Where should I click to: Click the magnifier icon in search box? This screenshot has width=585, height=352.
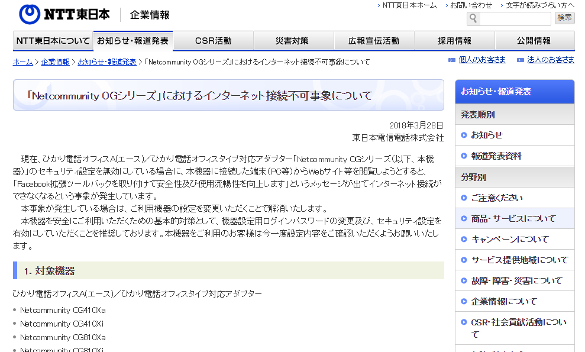coord(473,18)
